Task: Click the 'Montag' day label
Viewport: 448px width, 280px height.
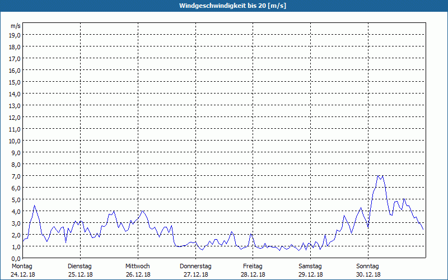Action: point(22,267)
